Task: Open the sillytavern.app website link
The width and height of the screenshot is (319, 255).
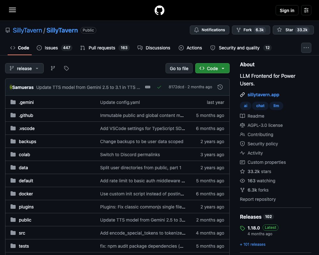Action: [x=263, y=95]
